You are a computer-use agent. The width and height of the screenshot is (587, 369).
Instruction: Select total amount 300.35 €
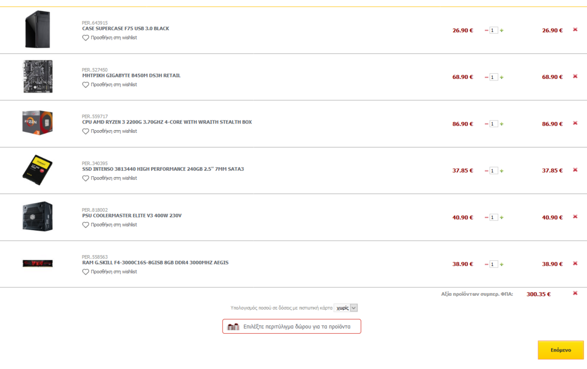(x=538, y=294)
